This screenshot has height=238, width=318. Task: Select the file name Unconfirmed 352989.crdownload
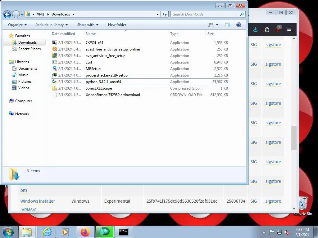[113, 95]
